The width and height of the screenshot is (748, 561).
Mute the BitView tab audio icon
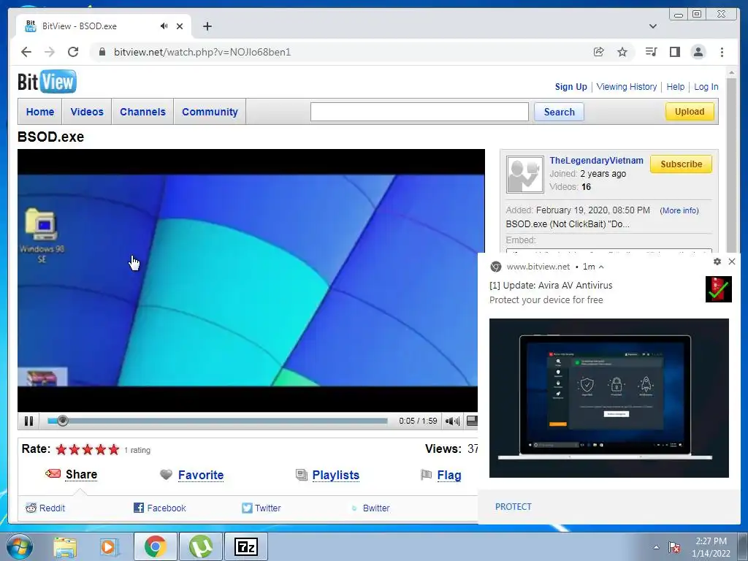pos(164,26)
